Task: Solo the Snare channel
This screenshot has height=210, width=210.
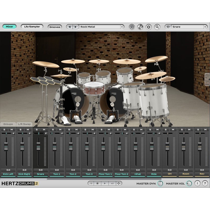Action: [x=37, y=129]
